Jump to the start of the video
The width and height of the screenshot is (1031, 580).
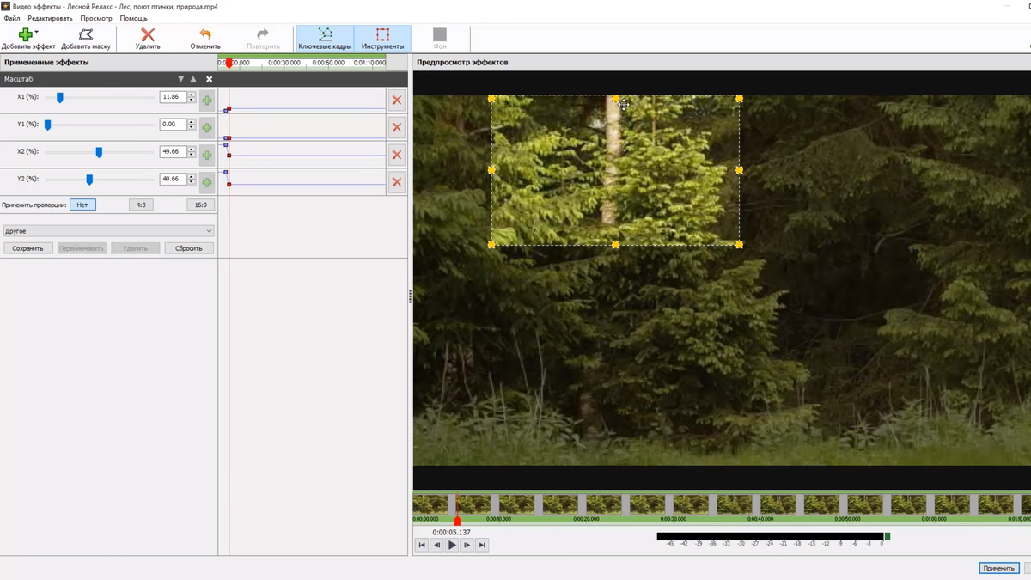422,545
